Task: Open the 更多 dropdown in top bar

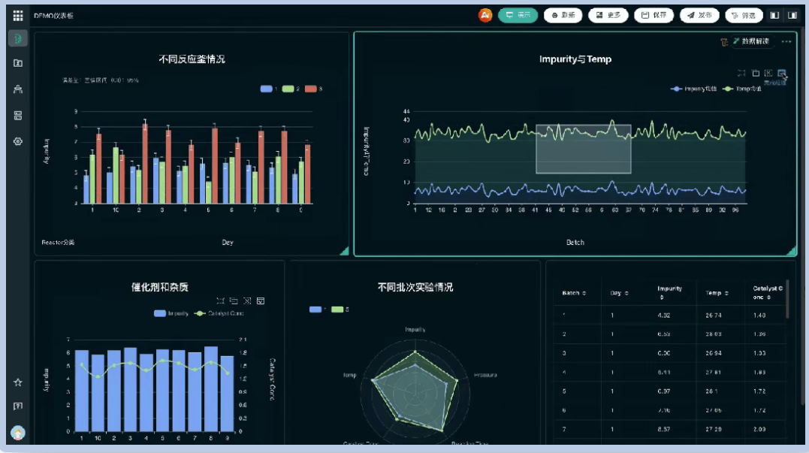Action: 608,15
